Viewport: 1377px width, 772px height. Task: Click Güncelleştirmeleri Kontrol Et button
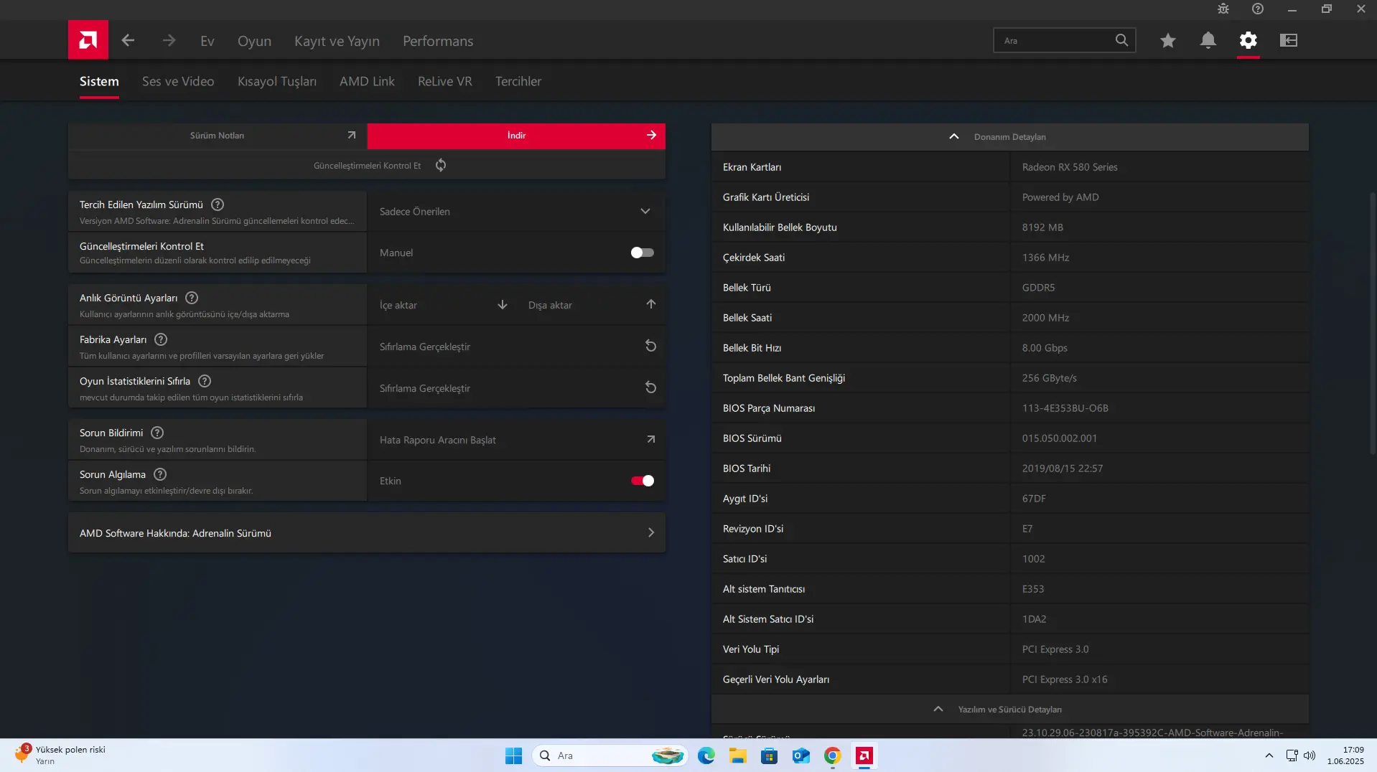coord(366,165)
